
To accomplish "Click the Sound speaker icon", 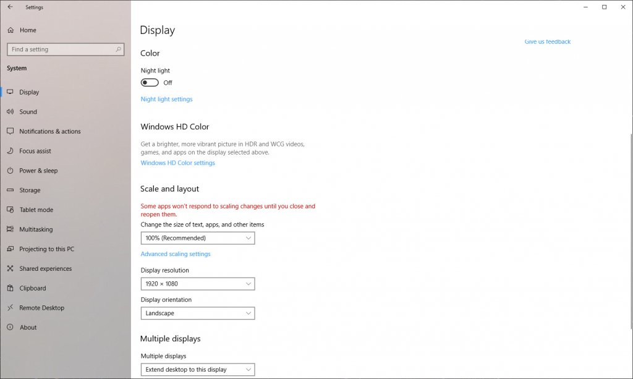I will click(10, 111).
